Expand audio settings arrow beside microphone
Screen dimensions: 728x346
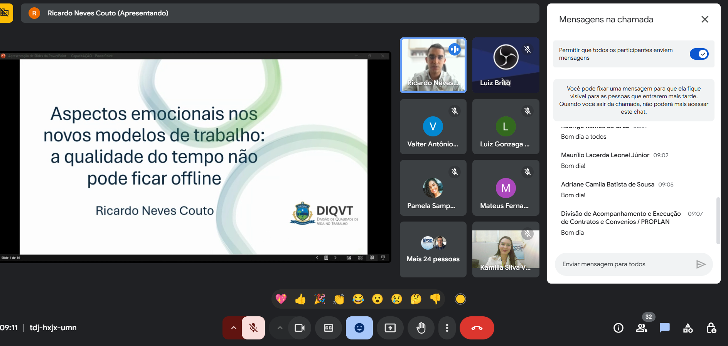[233, 328]
